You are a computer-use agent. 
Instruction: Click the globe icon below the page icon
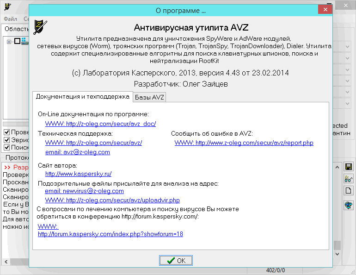coord(349,205)
